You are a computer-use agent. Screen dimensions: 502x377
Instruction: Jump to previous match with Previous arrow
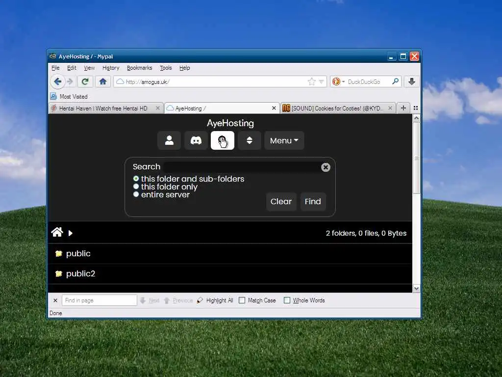(178, 300)
